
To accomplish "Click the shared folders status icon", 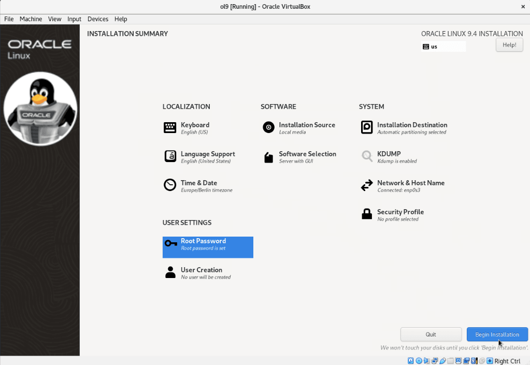I will point(451,361).
